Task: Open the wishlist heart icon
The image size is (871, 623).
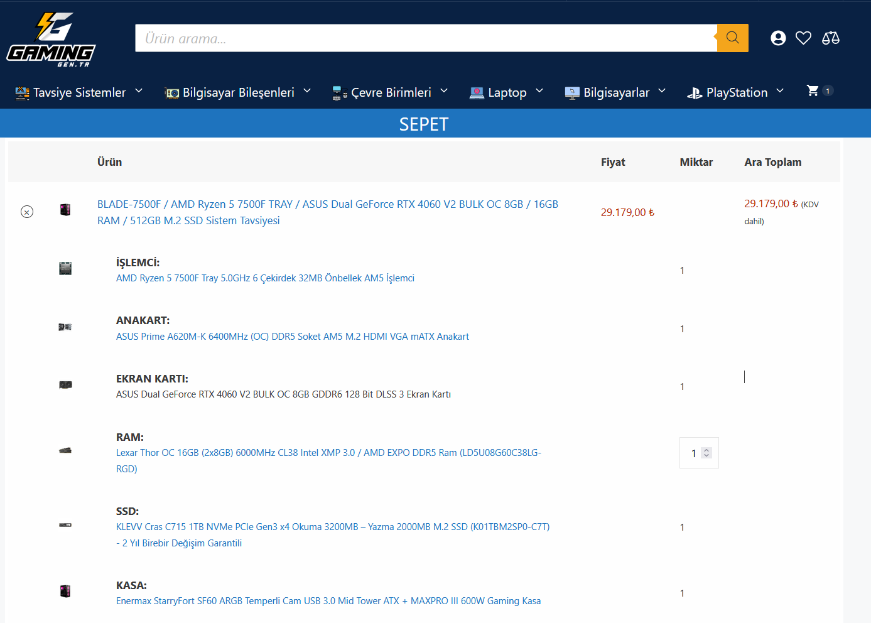Action: [803, 38]
